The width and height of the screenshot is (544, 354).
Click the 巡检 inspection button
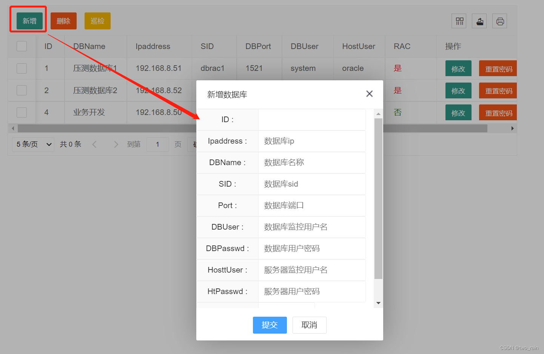point(97,21)
